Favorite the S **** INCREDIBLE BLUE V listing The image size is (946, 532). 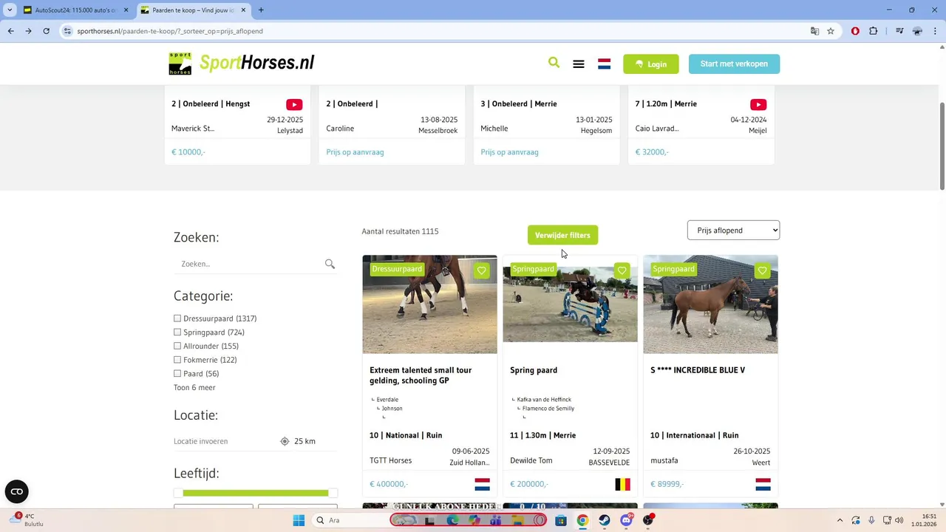[x=762, y=270]
